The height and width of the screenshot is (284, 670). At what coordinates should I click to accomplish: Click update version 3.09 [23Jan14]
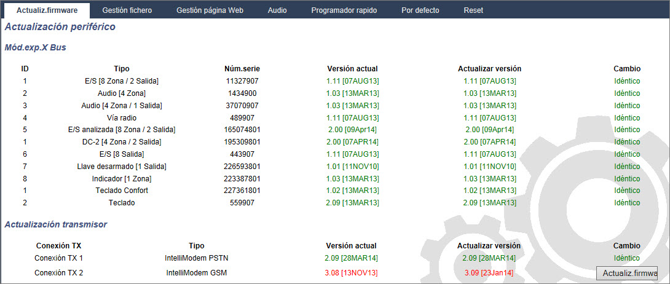click(x=489, y=272)
